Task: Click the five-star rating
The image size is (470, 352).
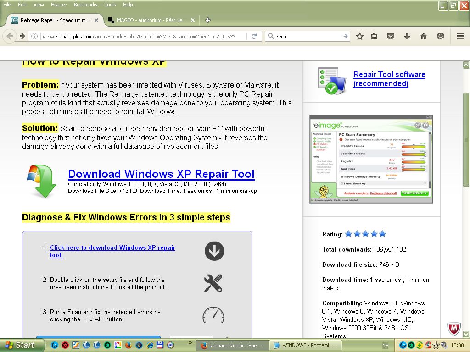Action: [x=365, y=234]
